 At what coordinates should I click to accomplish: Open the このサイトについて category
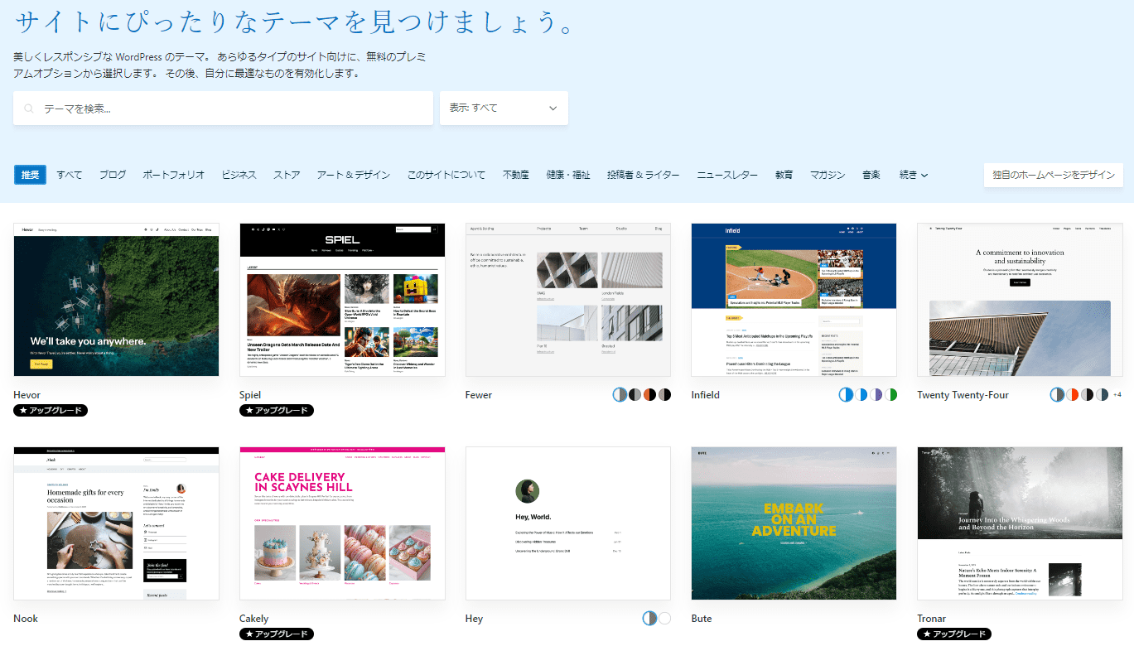pos(446,175)
